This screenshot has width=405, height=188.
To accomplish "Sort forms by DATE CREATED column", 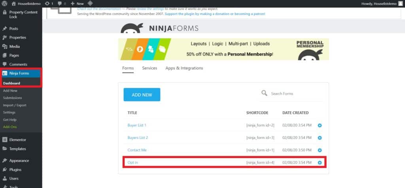I will pos(295,113).
